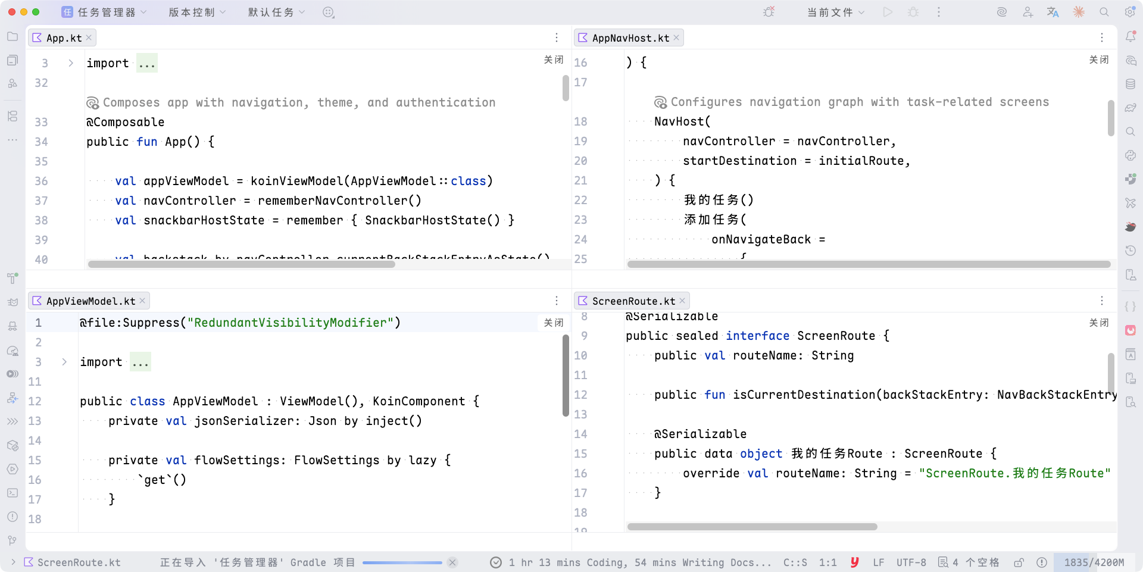Image resolution: width=1143 pixels, height=572 pixels.
Task: Open the 版本控制 dropdown menu
Action: [x=197, y=12]
